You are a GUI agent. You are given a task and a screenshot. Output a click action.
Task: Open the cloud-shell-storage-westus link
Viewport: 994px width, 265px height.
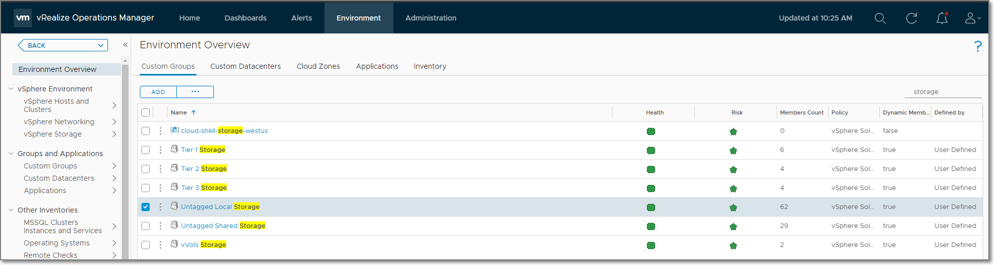click(x=224, y=131)
